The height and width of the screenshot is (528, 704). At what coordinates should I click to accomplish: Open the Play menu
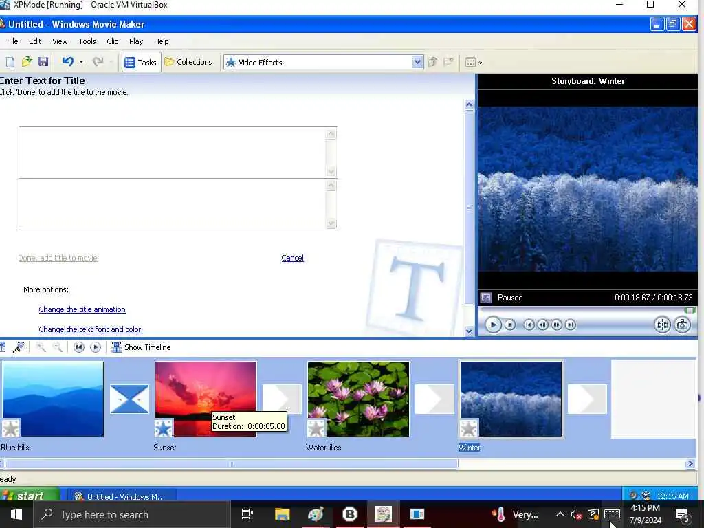136,41
